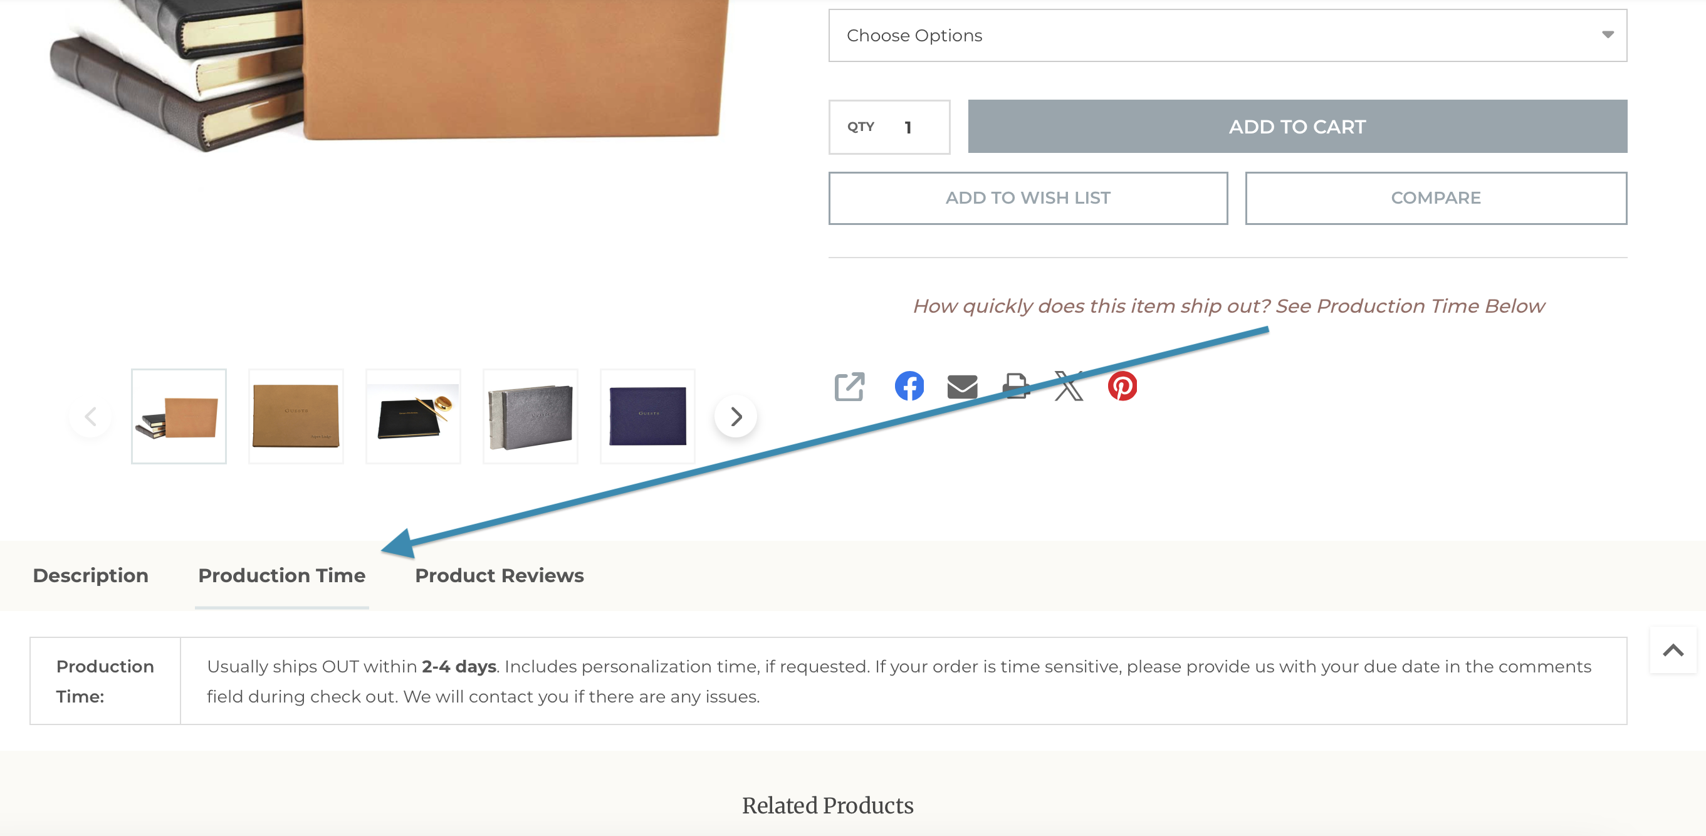This screenshot has width=1706, height=836.
Task: Click the dropdown arrow in Choose Options
Action: point(1608,34)
